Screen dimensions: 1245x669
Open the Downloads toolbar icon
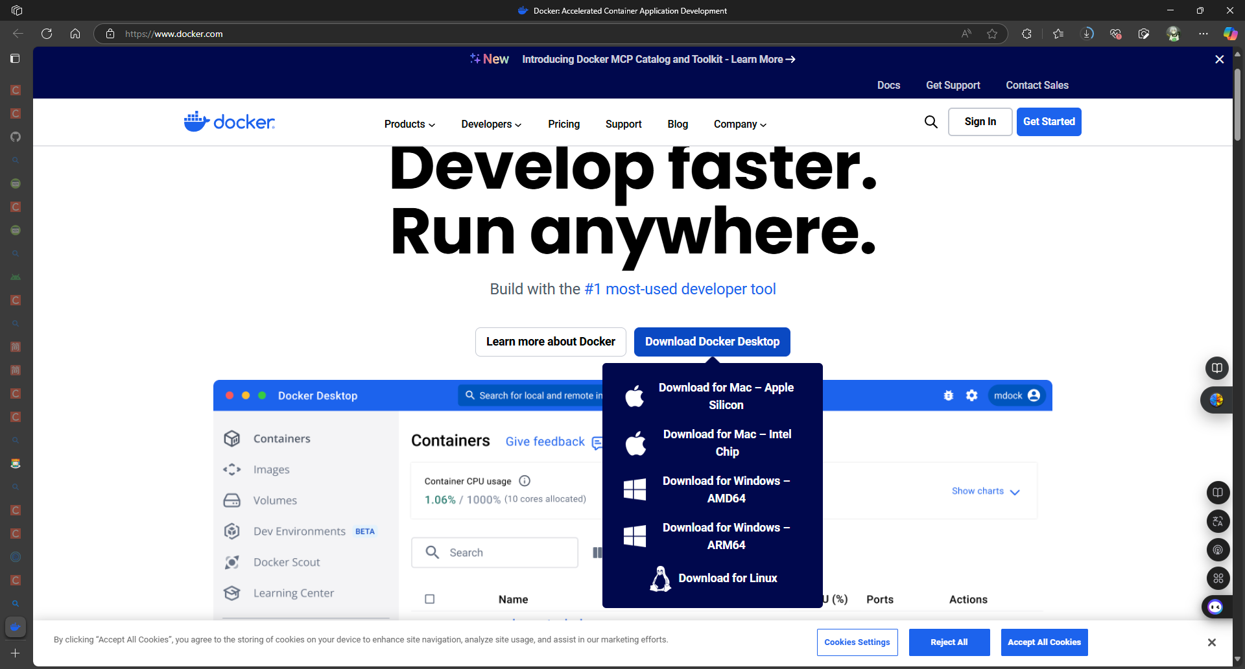point(1087,34)
